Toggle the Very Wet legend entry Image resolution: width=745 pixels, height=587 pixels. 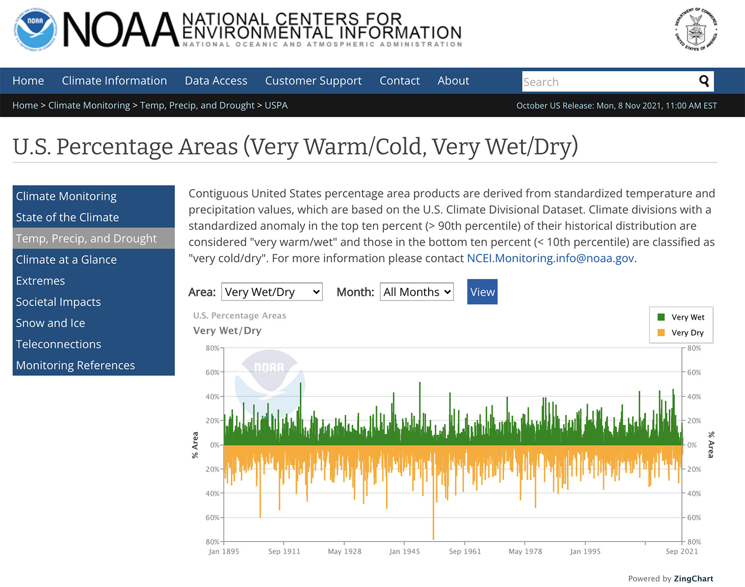point(687,317)
